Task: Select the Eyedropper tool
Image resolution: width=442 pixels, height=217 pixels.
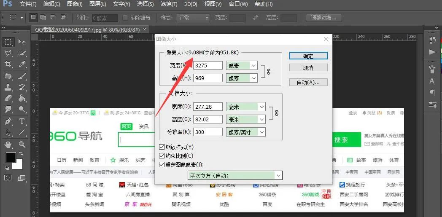Action: (x=22, y=64)
